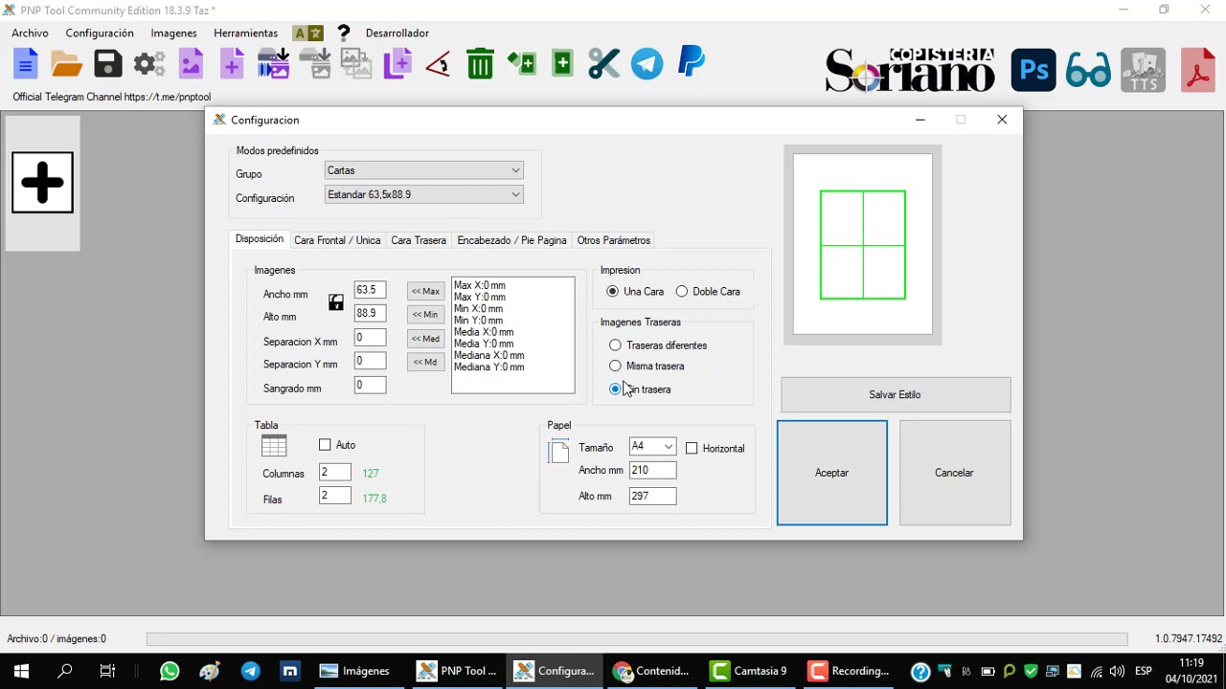Click the << Med button
Viewport: 1226px width, 689px height.
tap(425, 338)
